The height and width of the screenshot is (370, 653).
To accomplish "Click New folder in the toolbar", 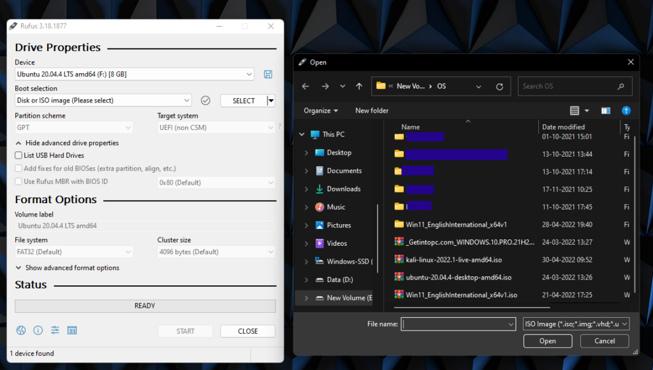I will [x=372, y=111].
